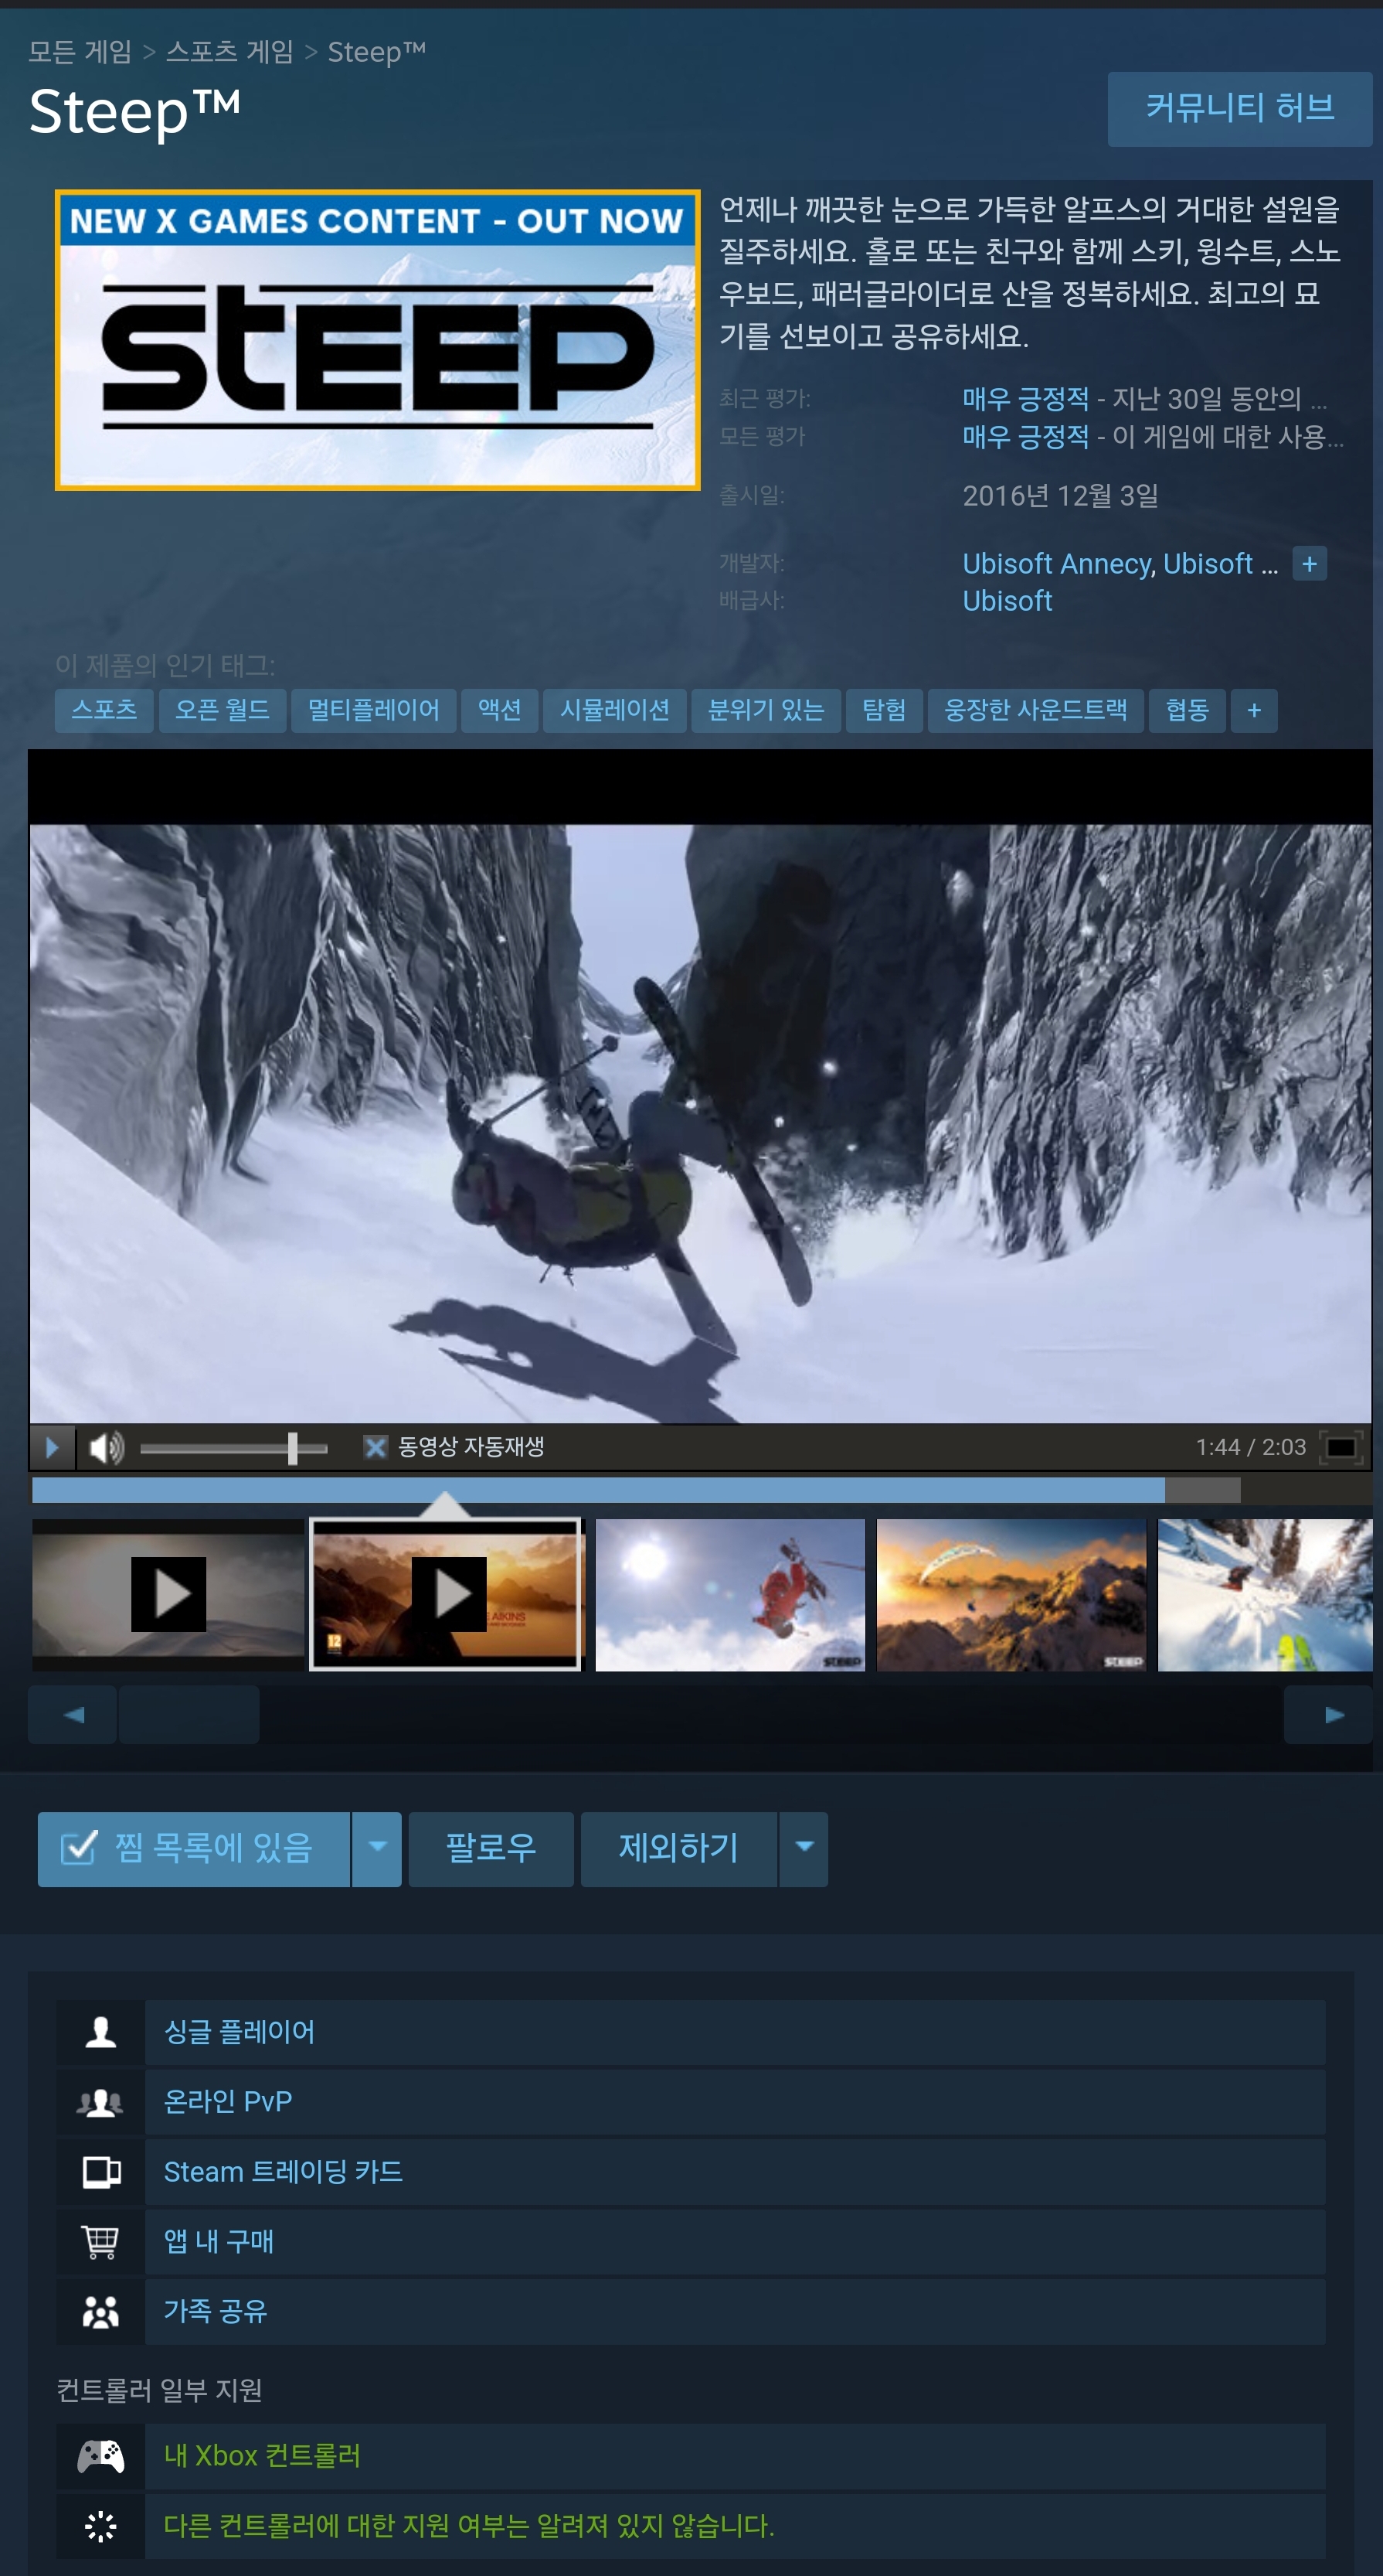
Task: Select the second highlighted trailer thumbnail
Action: (x=446, y=1594)
